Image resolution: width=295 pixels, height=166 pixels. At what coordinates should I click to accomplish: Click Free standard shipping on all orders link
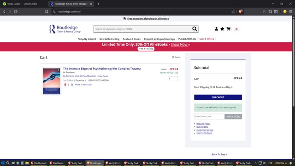click(x=148, y=18)
